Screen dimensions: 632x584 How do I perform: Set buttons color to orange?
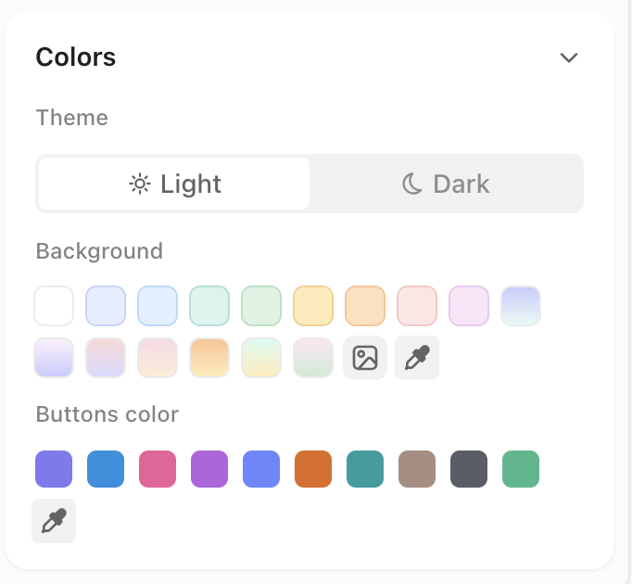313,469
